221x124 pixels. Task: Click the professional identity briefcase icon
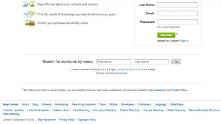point(29,23)
